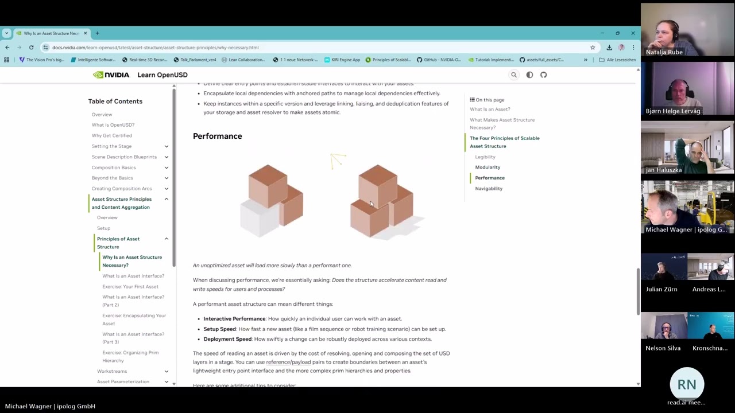735x413 pixels.
Task: Close the 'Why Is an Asset Structure' tab
Action: pos(86,33)
